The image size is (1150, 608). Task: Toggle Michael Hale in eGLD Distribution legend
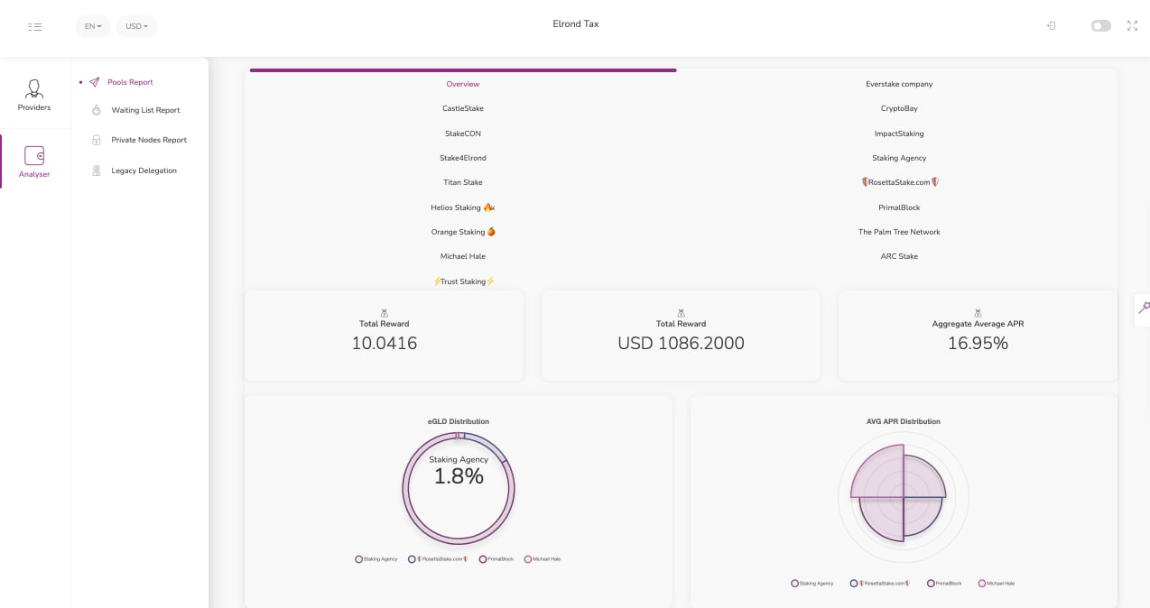click(x=543, y=559)
